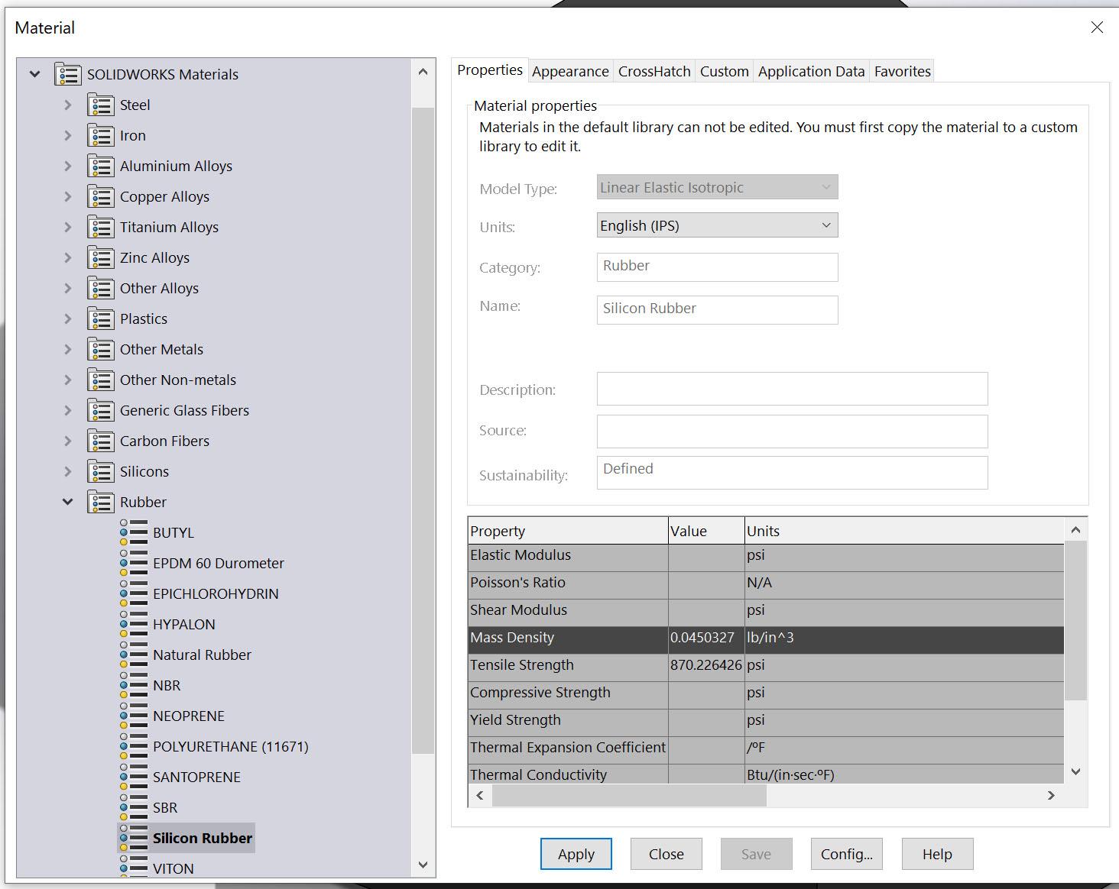Screen dimensions: 1119x889
Task: Go to the Application Data tab
Action: pyautogui.click(x=811, y=71)
